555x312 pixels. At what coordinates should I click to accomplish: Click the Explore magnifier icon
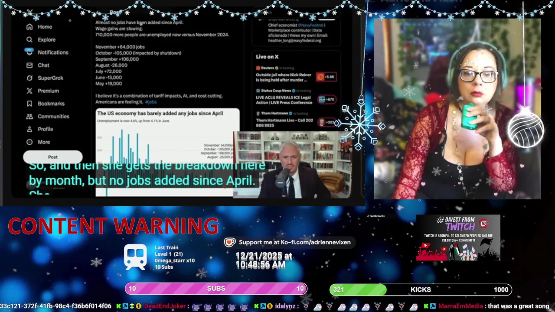[29, 39]
